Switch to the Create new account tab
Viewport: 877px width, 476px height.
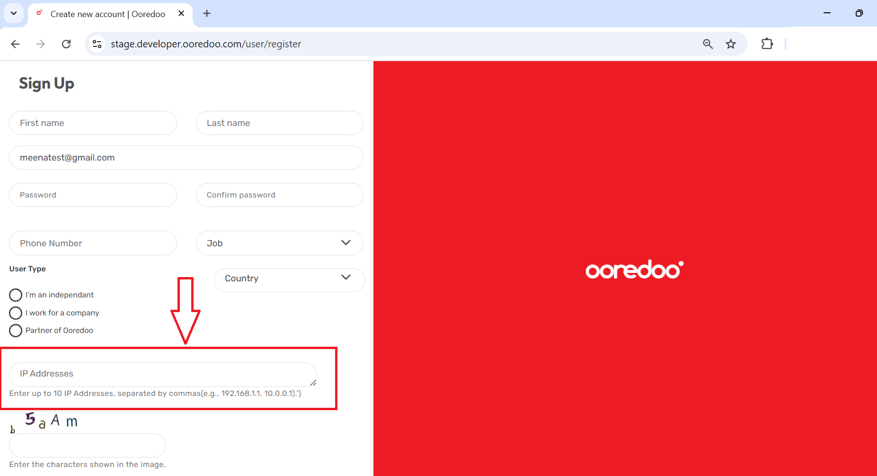click(108, 14)
